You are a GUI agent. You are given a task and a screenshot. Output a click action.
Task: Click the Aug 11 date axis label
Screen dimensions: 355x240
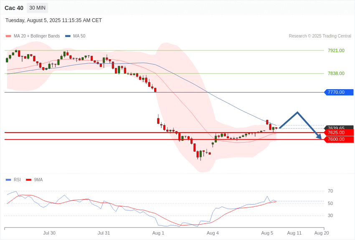294,233
